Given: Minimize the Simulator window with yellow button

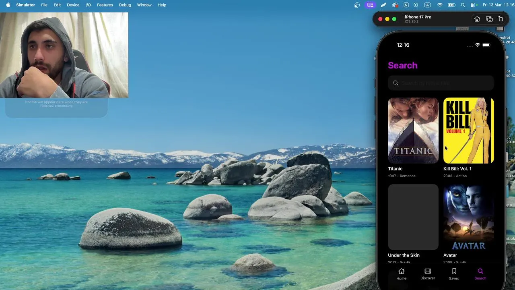Looking at the screenshot, I should (387, 19).
